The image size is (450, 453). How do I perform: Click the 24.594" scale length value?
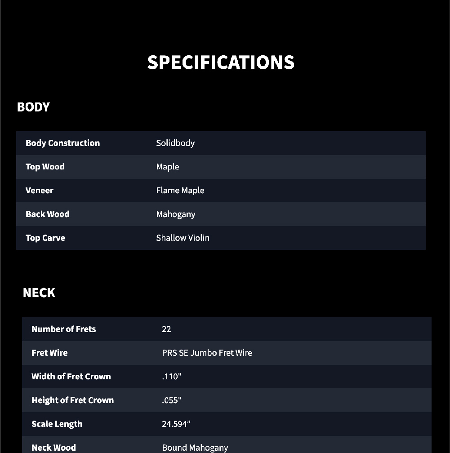176,424
